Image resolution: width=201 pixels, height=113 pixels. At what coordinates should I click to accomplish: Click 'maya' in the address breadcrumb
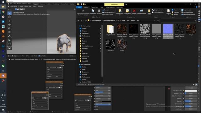[123, 20]
